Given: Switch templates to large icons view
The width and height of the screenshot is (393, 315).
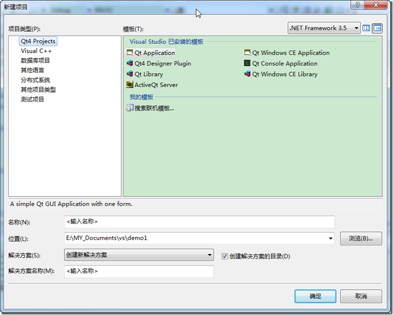Looking at the screenshot, I should (x=366, y=29).
